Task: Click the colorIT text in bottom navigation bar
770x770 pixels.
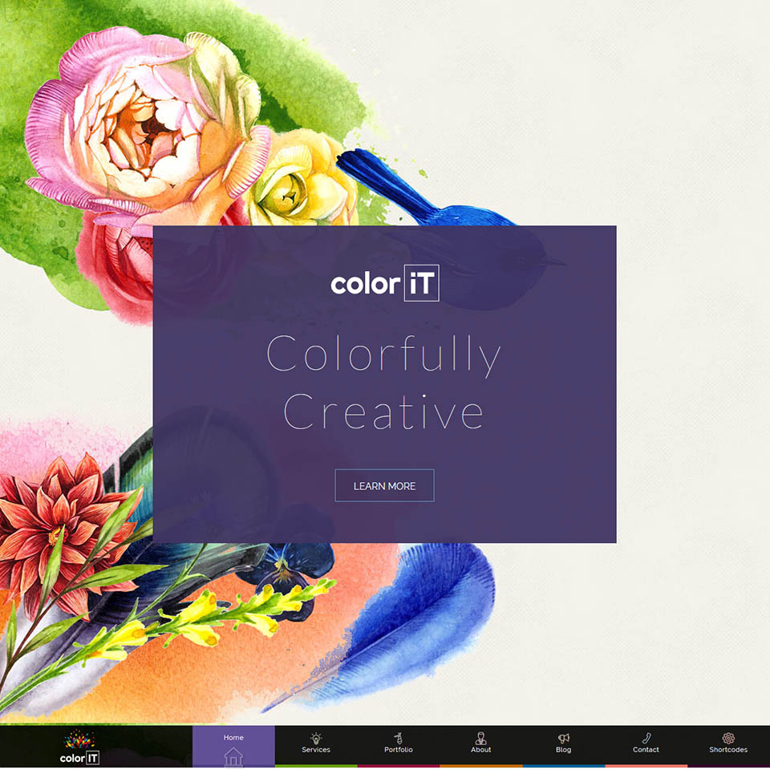Action: pos(79,757)
